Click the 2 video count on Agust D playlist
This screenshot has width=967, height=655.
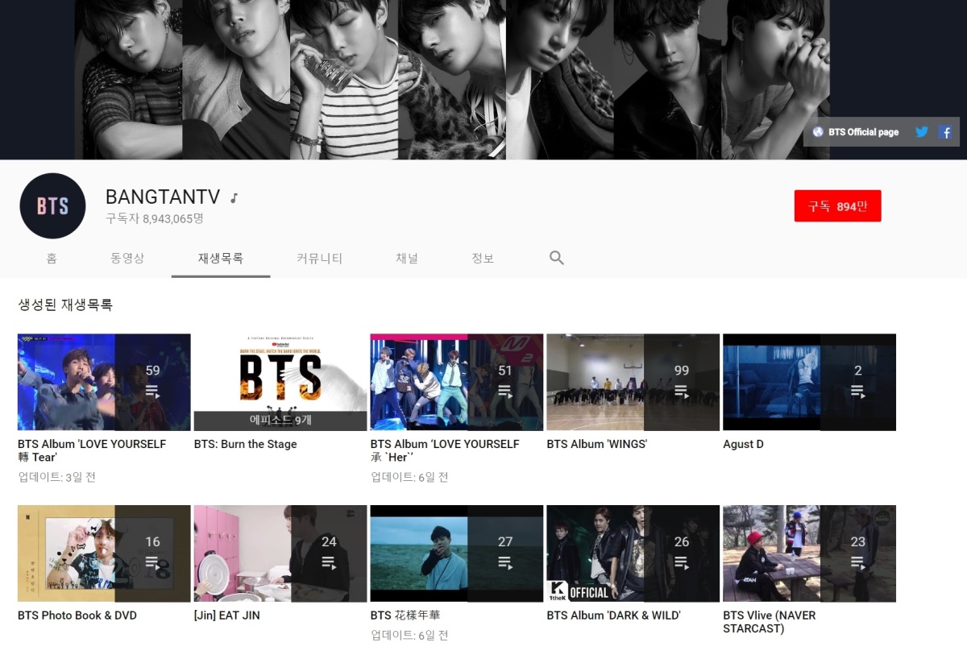coord(858,371)
